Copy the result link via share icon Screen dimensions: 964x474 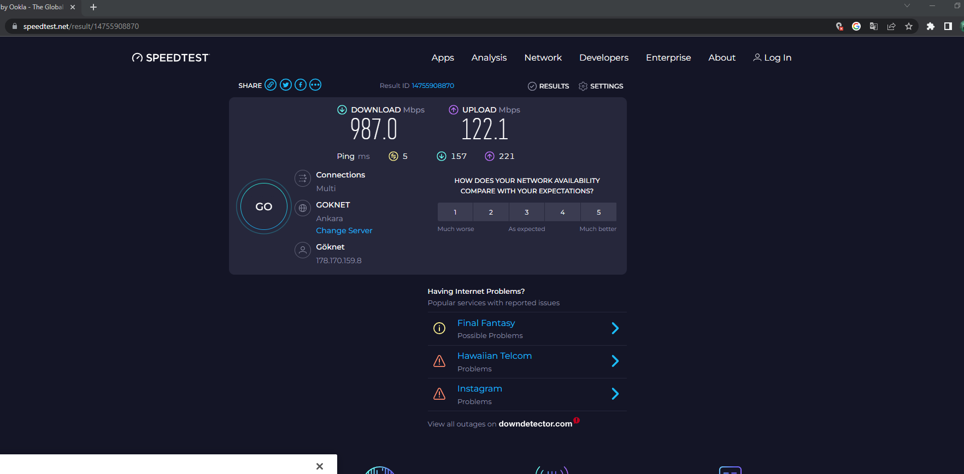click(x=271, y=85)
